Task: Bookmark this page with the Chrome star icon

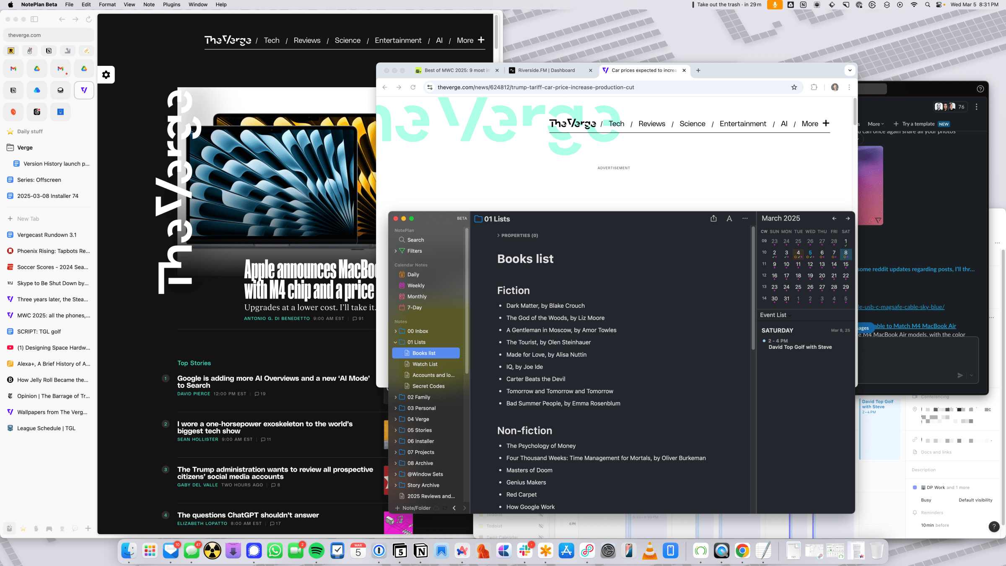Action: tap(794, 87)
